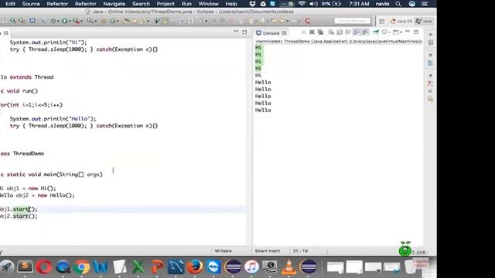Focus the Quick Access search field
Screen dimensions: 495x278
tap(352, 21)
